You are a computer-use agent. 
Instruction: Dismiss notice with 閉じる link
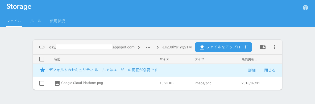click(x=270, y=70)
